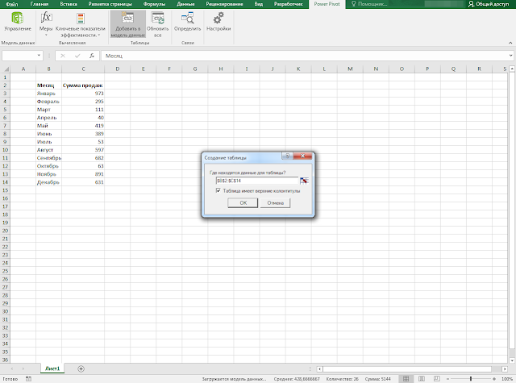Switch to Normal view

tap(406, 379)
